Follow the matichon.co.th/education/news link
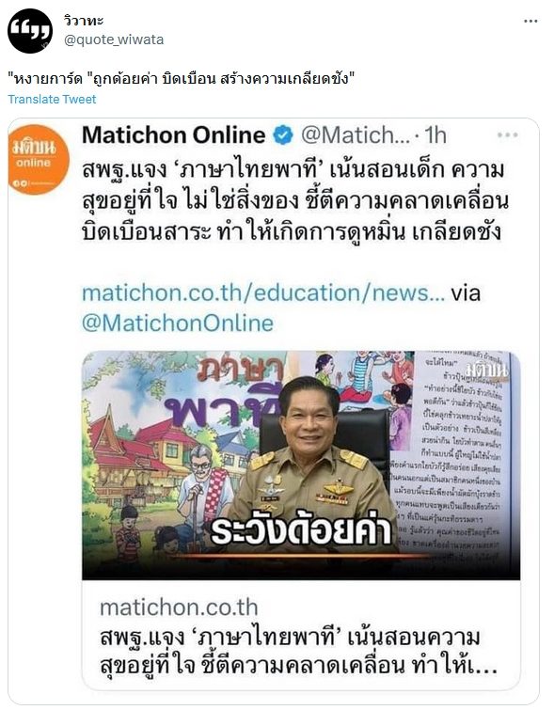The image size is (554, 710). pyautogui.click(x=263, y=293)
